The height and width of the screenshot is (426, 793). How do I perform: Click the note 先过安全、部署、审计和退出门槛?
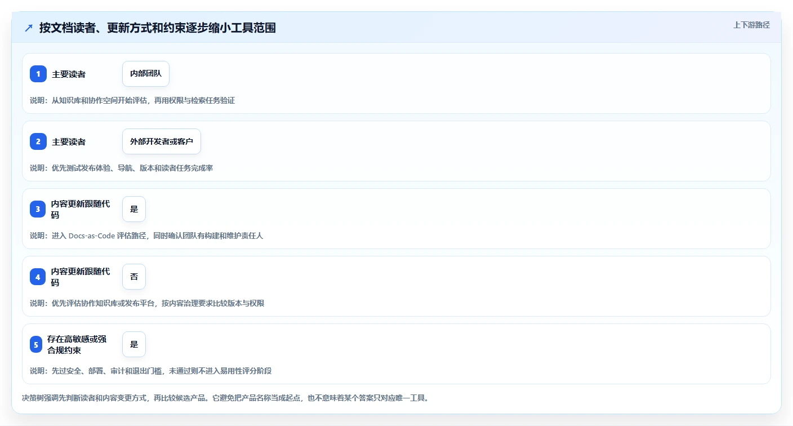(x=151, y=371)
